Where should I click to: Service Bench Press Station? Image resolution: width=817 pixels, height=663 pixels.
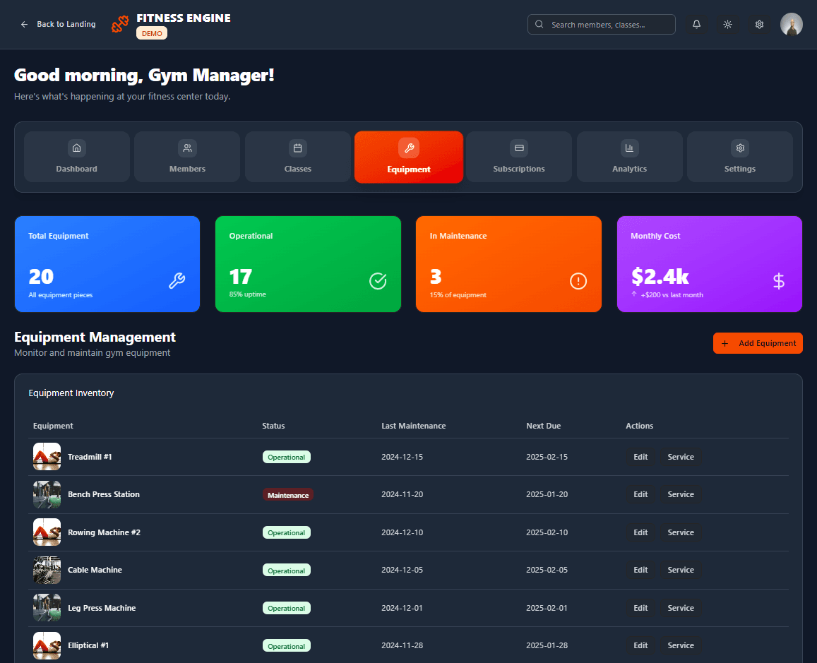click(x=681, y=494)
